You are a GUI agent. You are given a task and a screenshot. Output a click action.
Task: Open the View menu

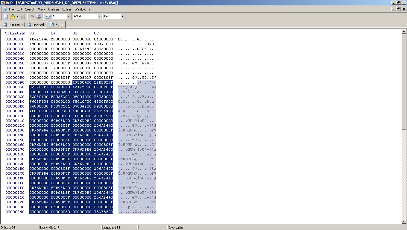point(41,9)
